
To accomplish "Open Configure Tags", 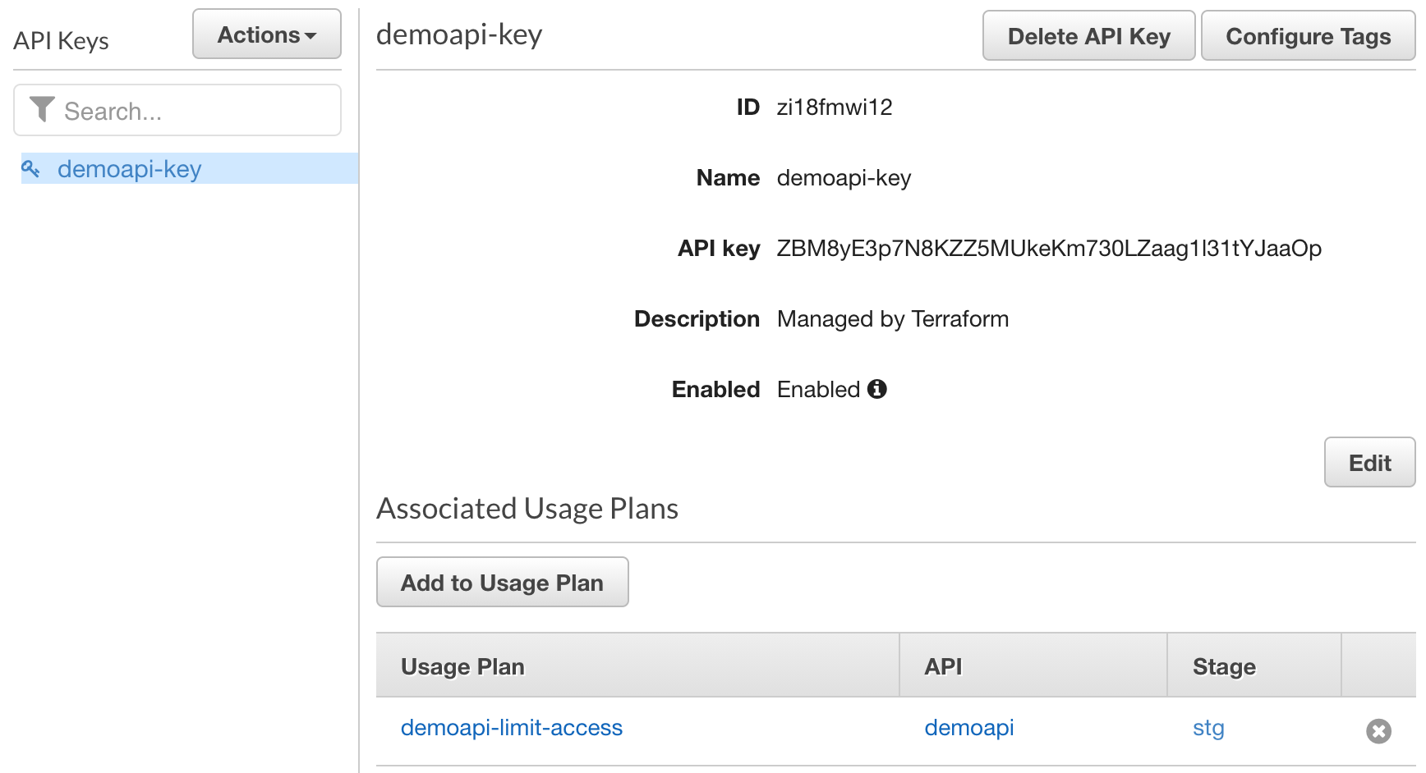I will [x=1308, y=36].
